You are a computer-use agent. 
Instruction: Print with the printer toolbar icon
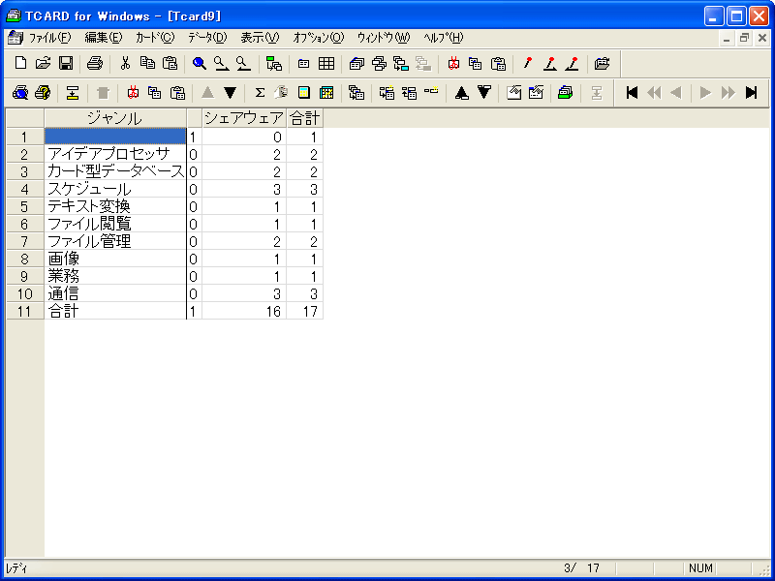95,64
